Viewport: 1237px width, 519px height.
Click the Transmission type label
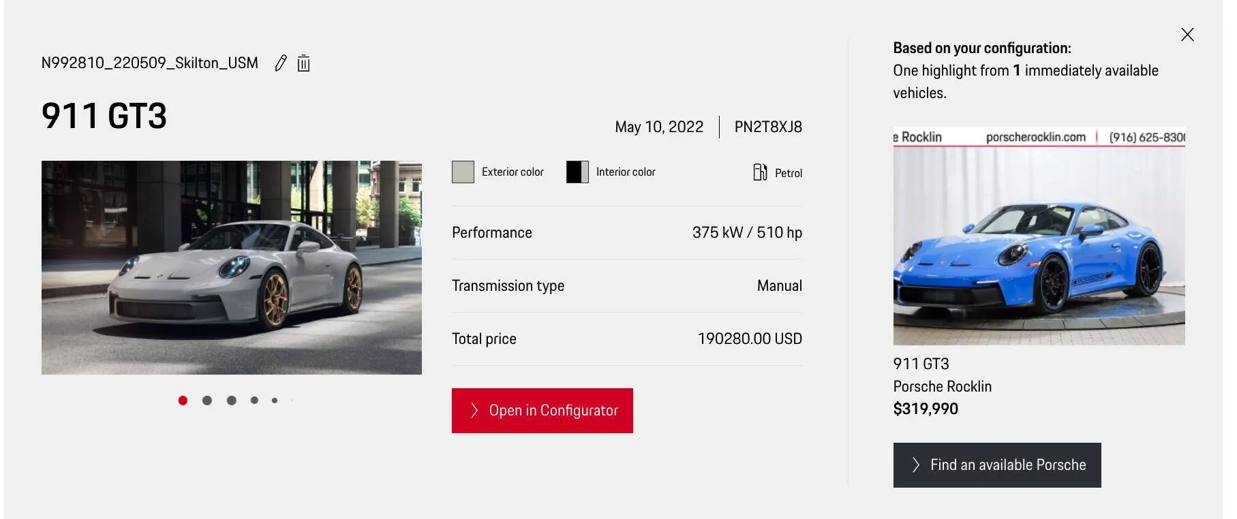(x=508, y=286)
